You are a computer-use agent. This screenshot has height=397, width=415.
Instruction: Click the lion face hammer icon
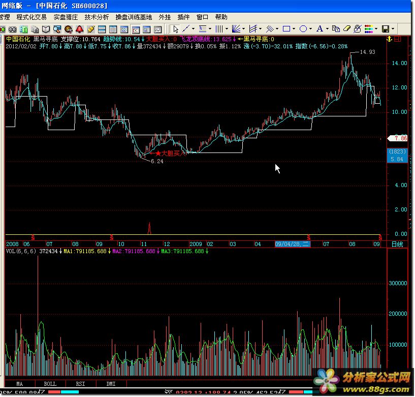(x=68, y=29)
